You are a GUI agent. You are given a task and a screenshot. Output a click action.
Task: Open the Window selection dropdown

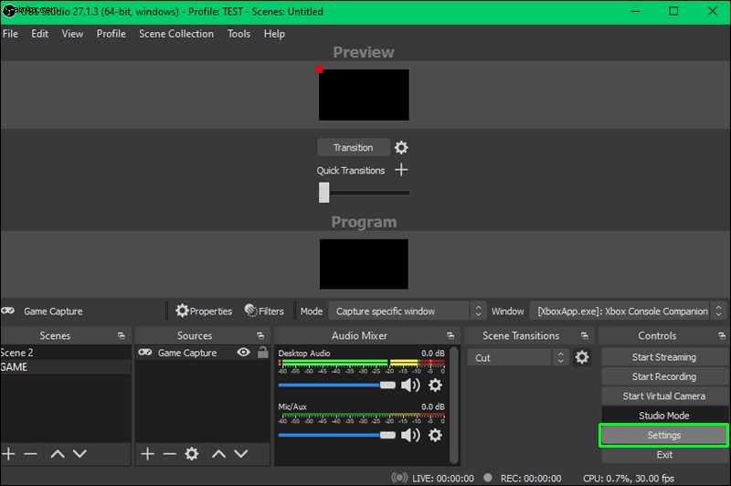coord(628,311)
